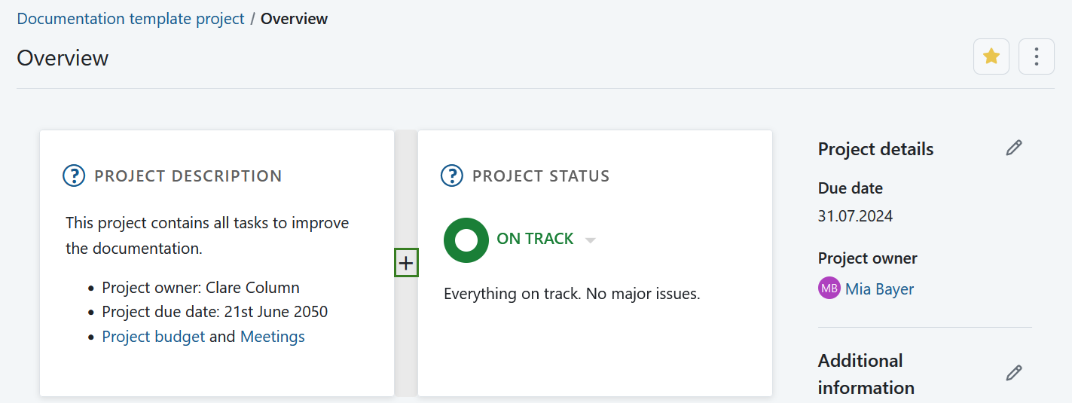
Task: Click the favorite star icon
Action: pos(991,56)
